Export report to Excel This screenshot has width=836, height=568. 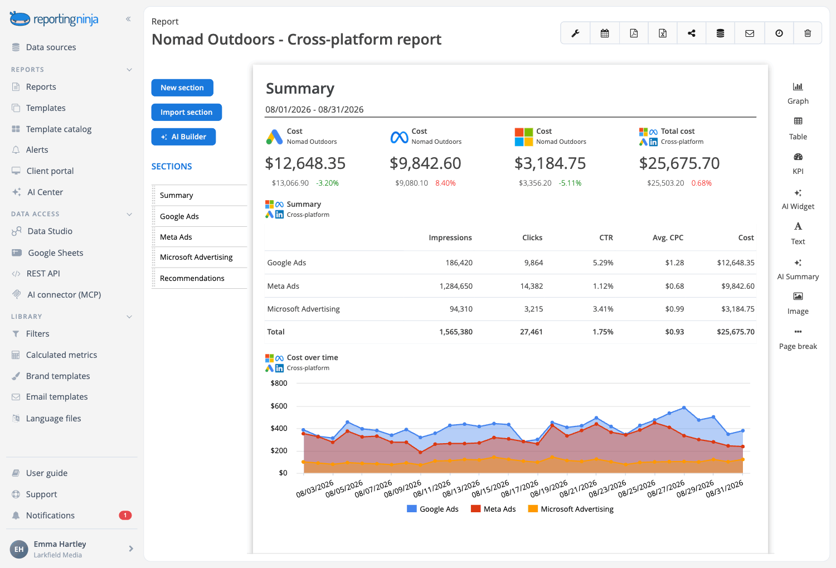point(663,33)
